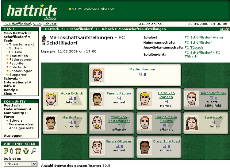This screenshot has height=168, width=230.
Task: Click the Hattrick deluxe logo
Action: coord(32,12)
